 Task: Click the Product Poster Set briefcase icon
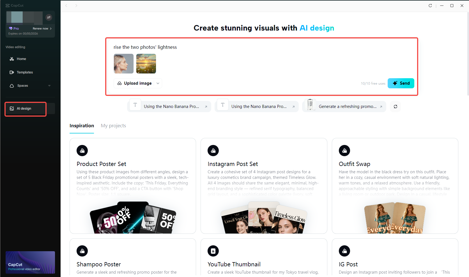[x=82, y=151]
